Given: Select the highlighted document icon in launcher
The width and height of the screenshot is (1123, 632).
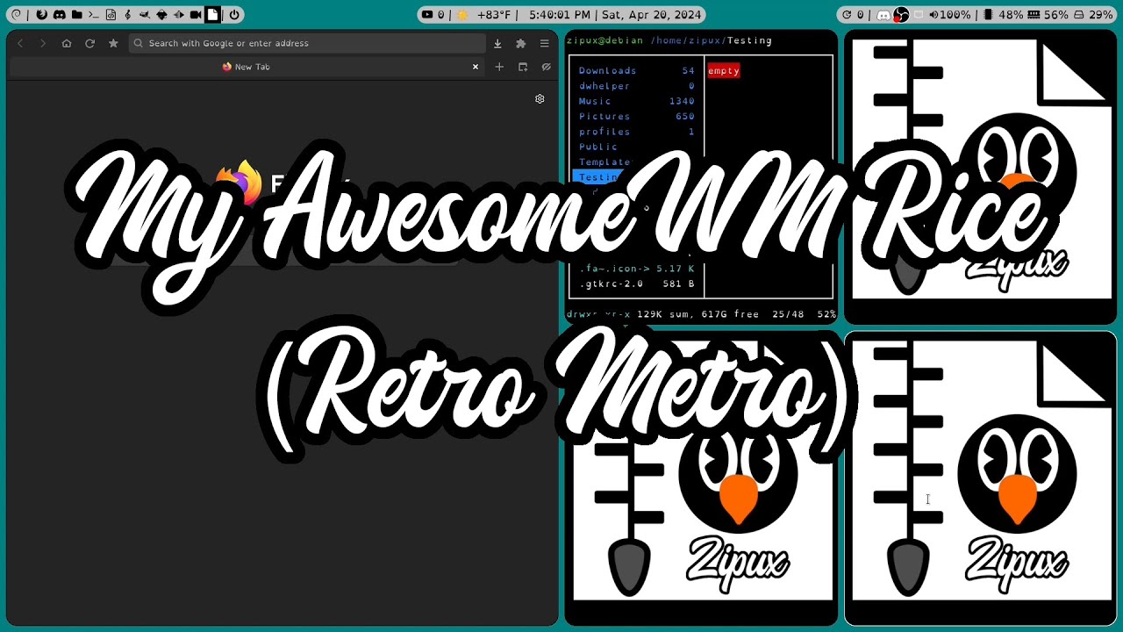Looking at the screenshot, I should 212,15.
